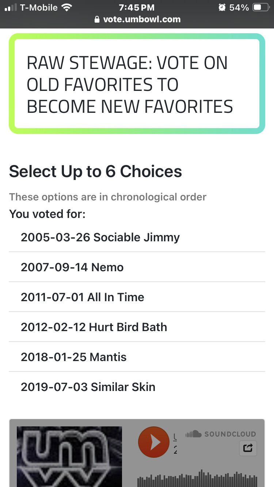The image size is (274, 487).
Task: Select the 2007-09-14 Nemo entry
Action: pyautogui.click(x=72, y=267)
